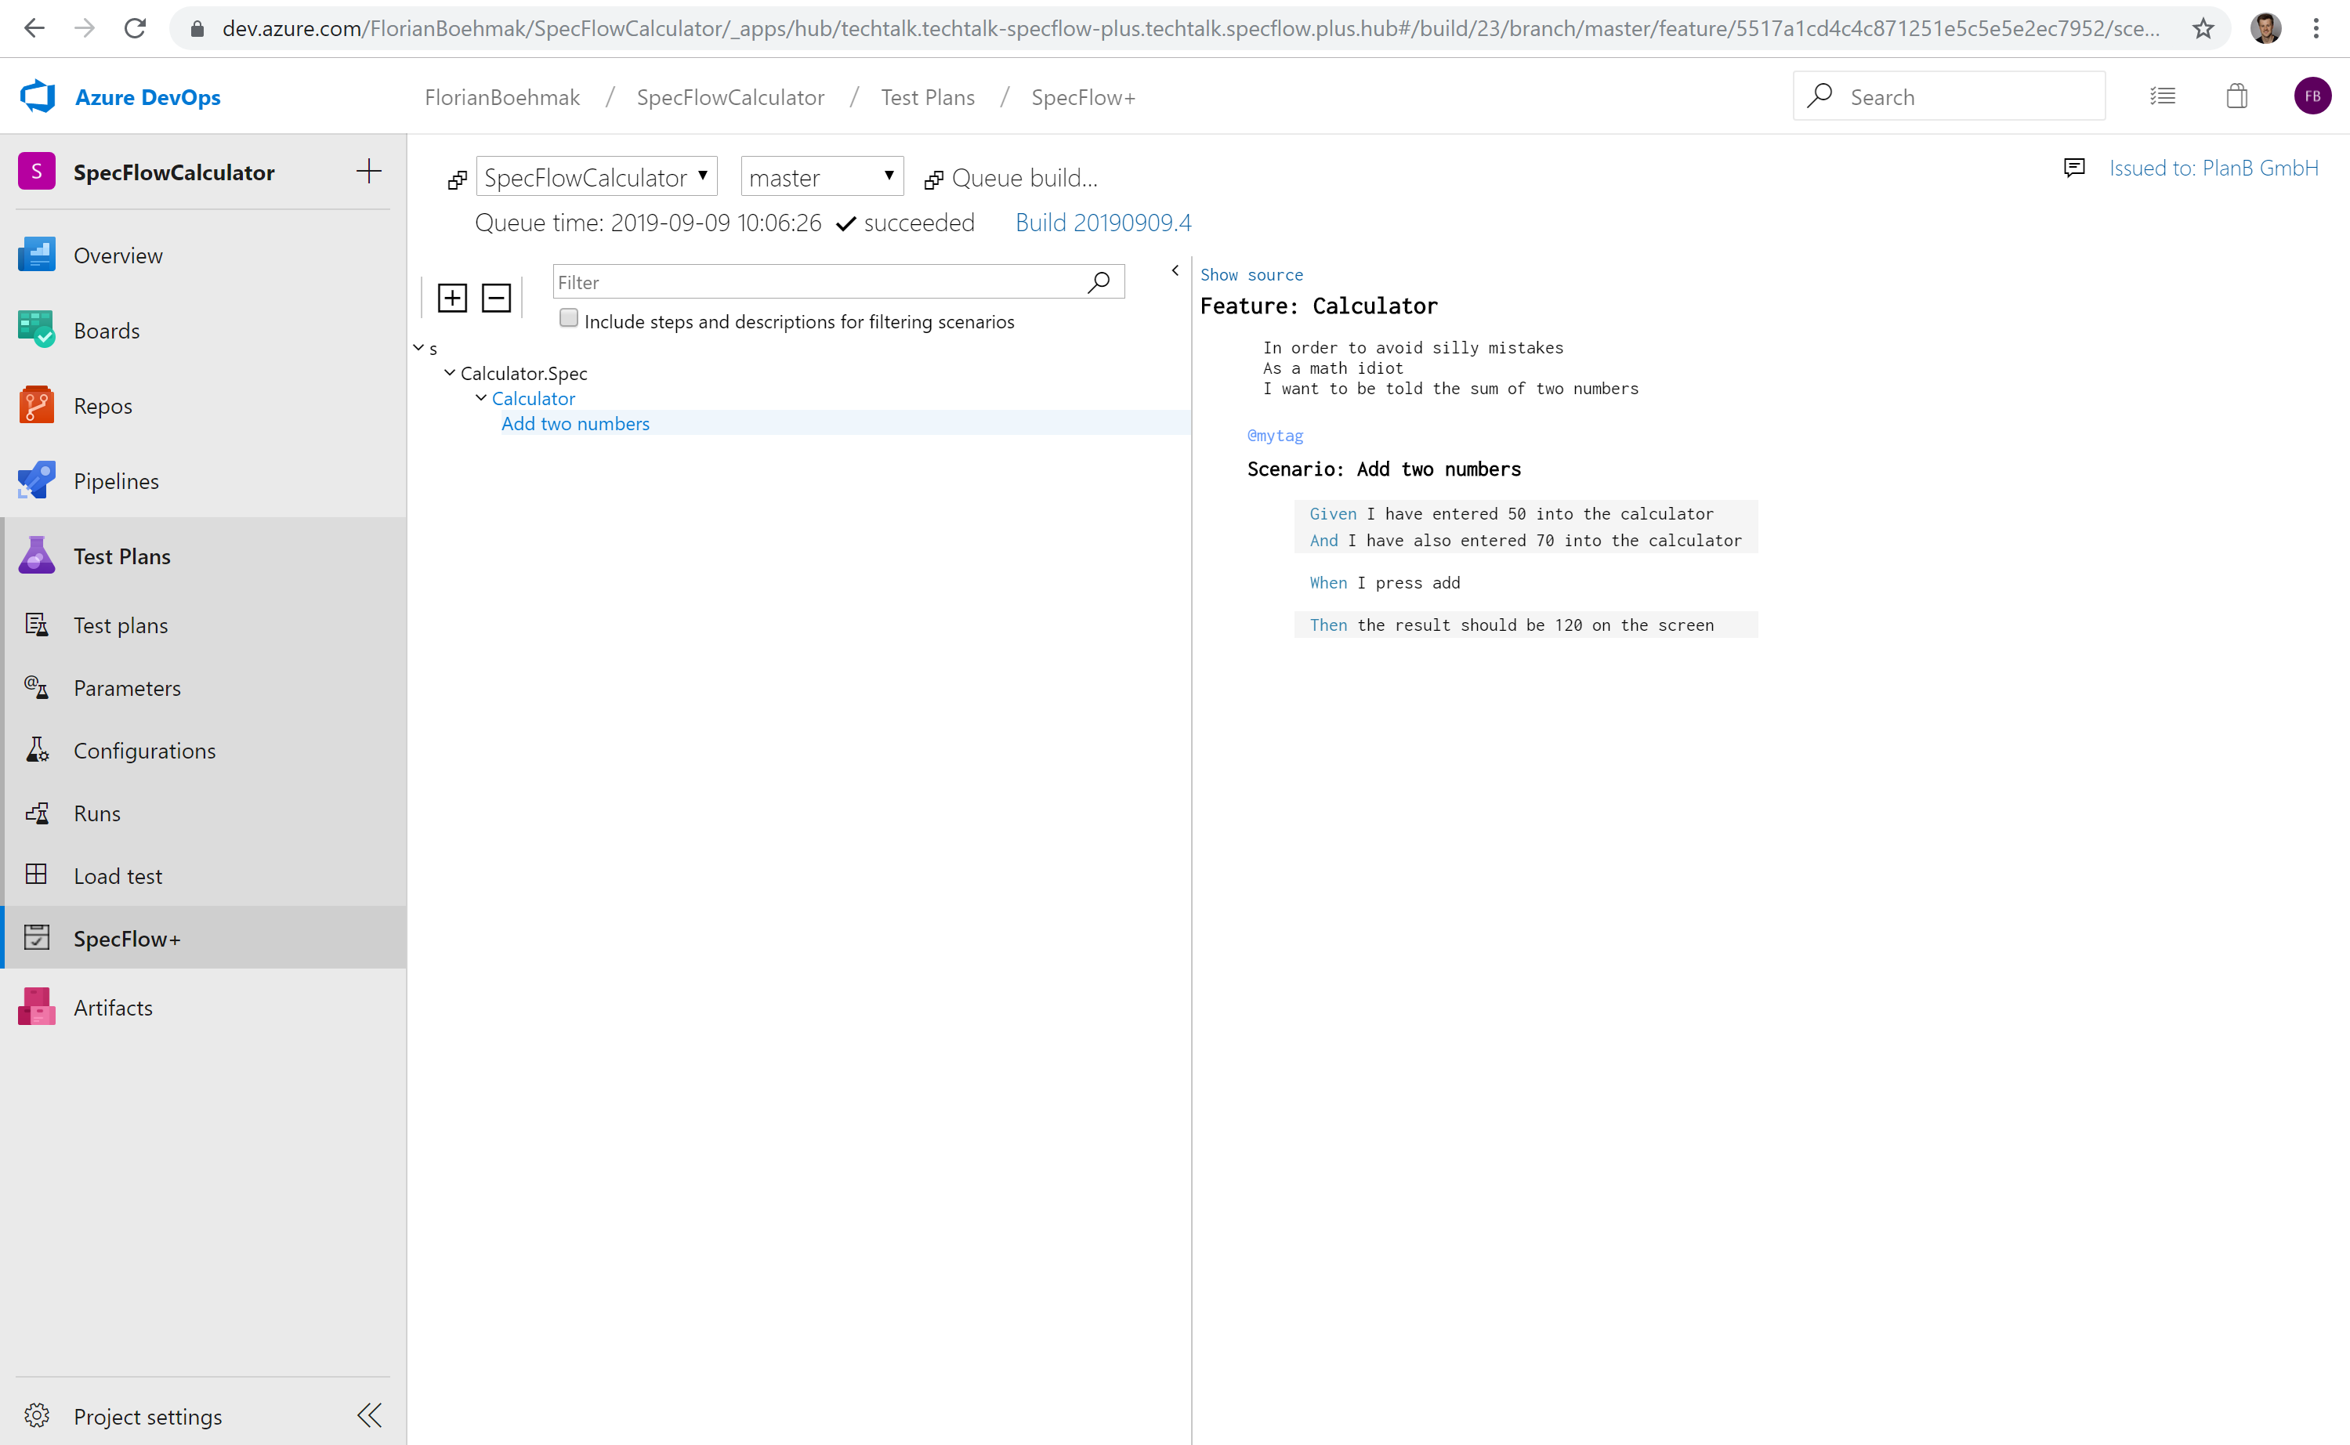Open the SpecFlowCalculator build definition dropdown
This screenshot has width=2350, height=1445.
pyautogui.click(x=596, y=177)
